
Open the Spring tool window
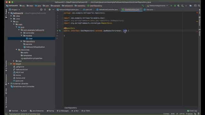[x=50, y=111]
